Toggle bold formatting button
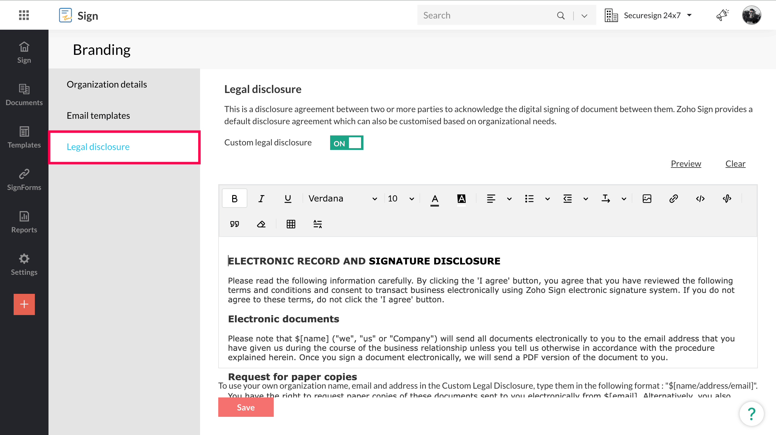Viewport: 776px width, 435px height. 234,199
